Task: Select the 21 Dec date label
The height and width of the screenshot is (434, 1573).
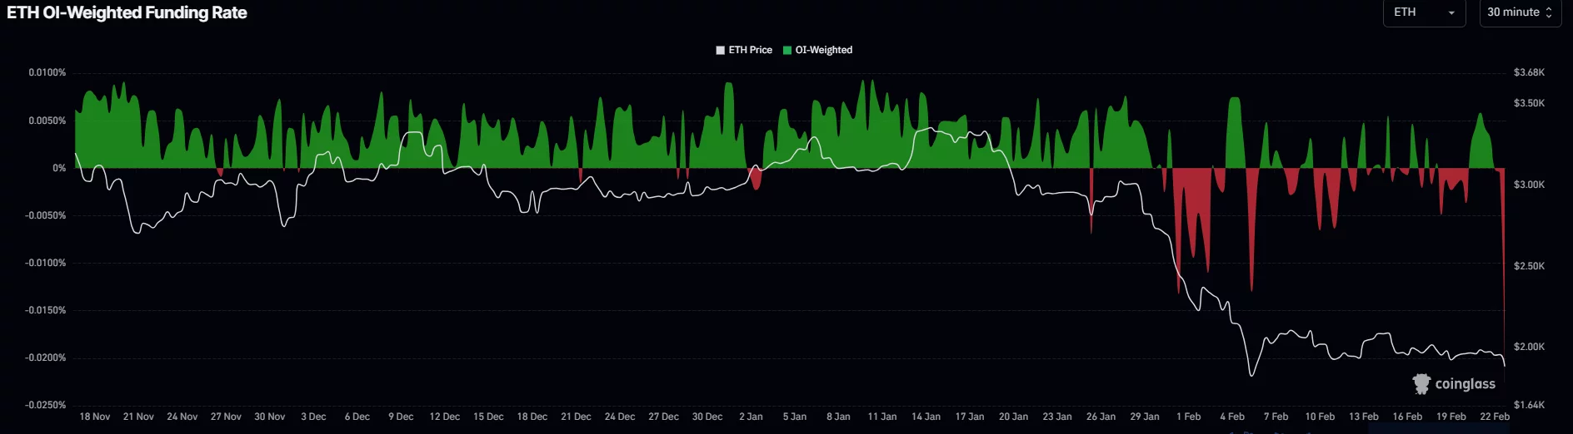Action: [x=576, y=417]
